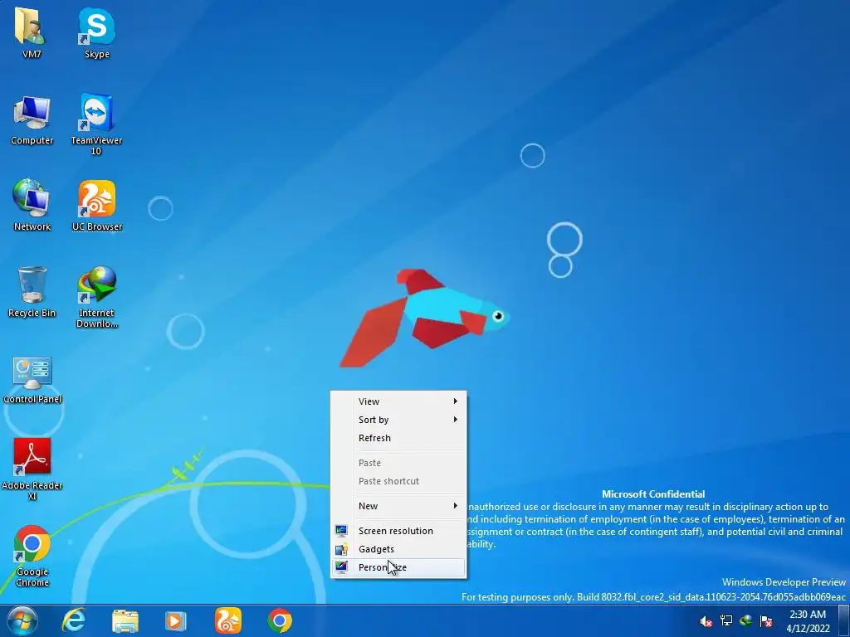Viewport: 850px width, 637px height.
Task: Choose View in the context menu
Action: click(x=398, y=401)
